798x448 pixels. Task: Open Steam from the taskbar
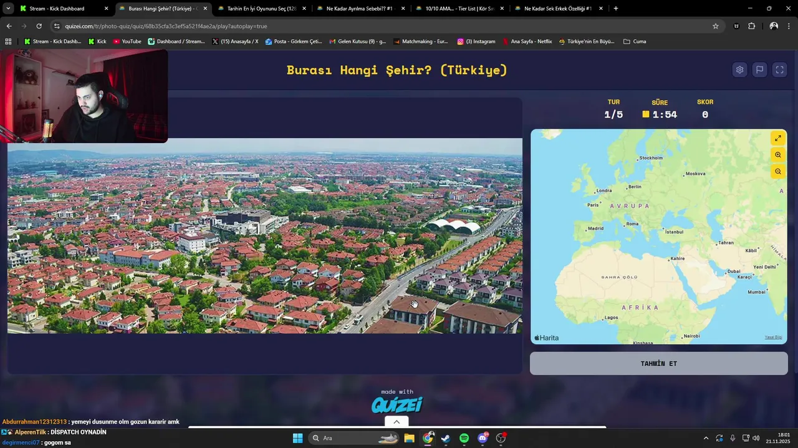446,438
